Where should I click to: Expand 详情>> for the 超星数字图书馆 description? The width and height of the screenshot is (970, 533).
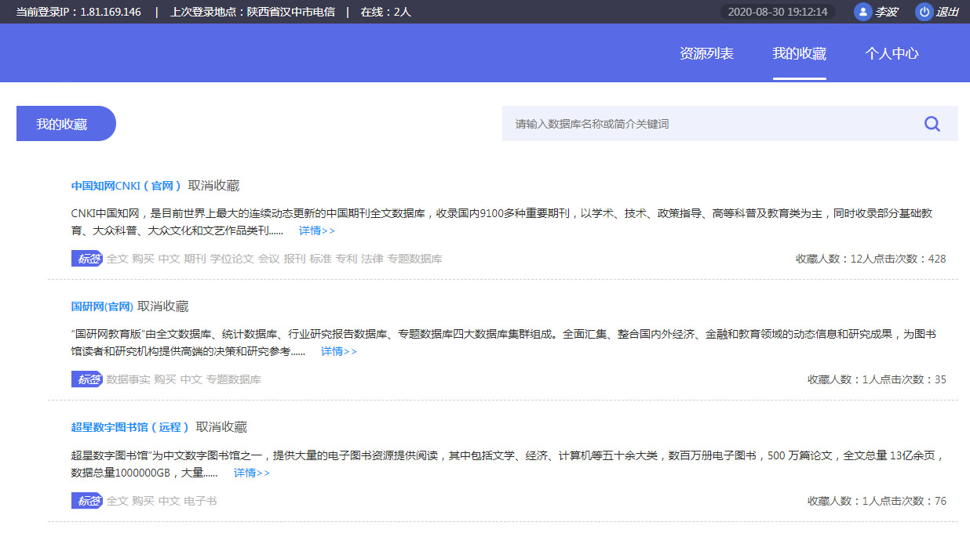pos(251,473)
